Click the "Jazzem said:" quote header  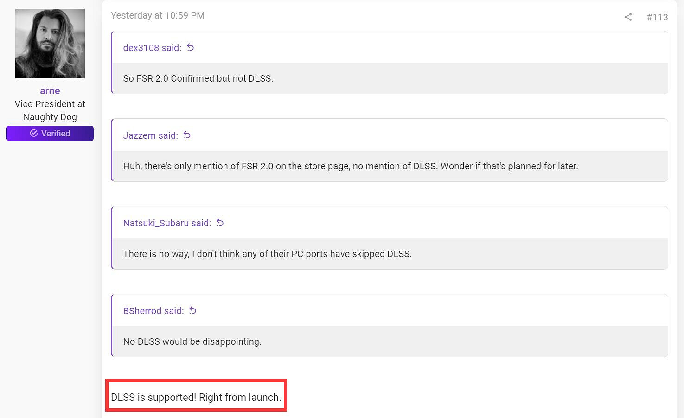pyautogui.click(x=150, y=135)
